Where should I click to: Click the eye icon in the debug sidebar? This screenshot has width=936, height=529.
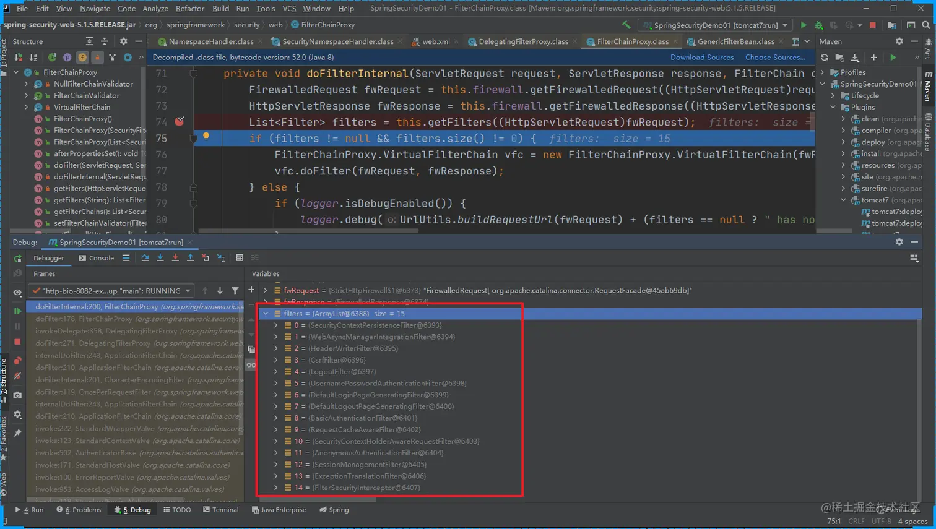click(x=17, y=293)
